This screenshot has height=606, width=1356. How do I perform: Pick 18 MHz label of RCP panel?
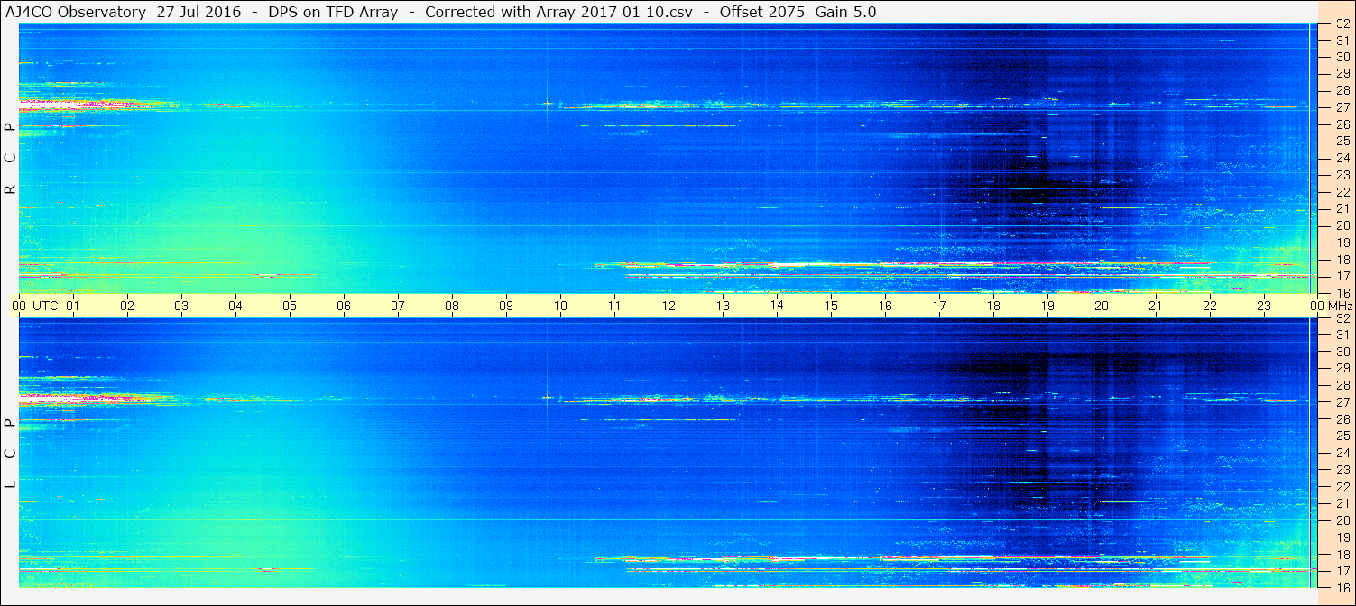coord(1342,260)
